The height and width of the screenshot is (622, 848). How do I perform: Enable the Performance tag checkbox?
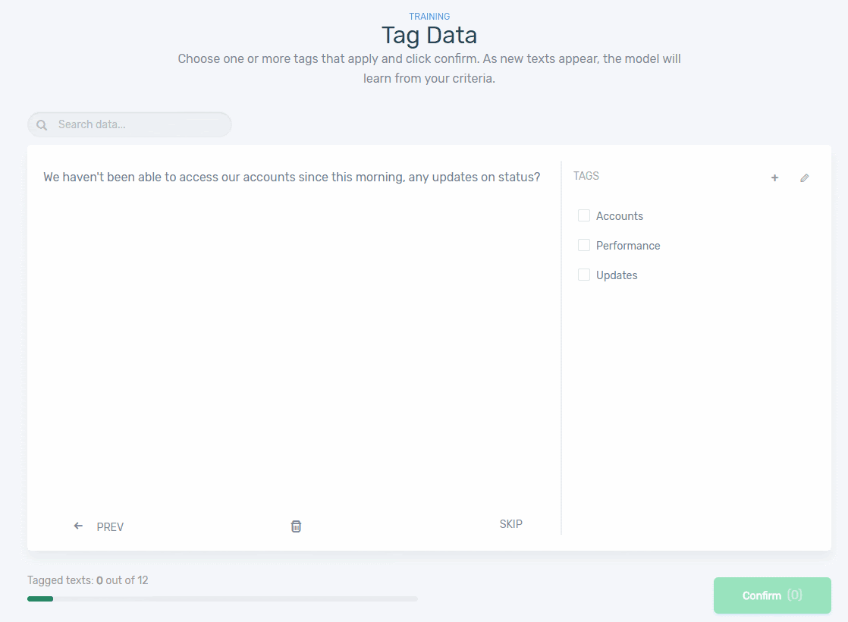pos(584,245)
